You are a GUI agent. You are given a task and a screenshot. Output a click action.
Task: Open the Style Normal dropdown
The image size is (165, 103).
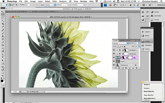(50, 5)
